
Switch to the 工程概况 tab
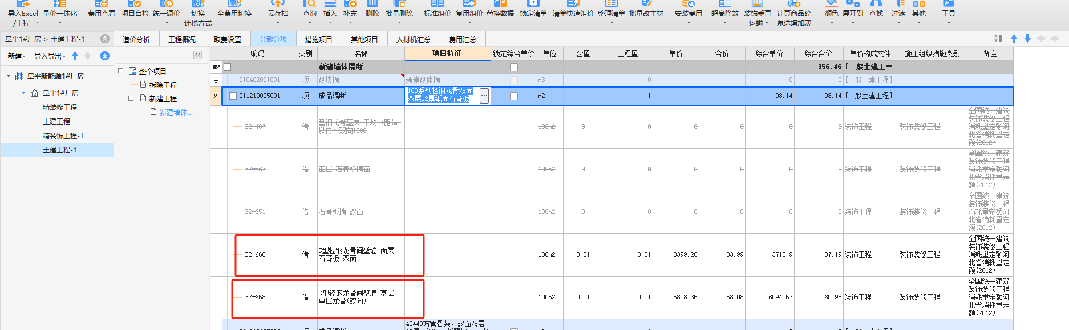click(x=182, y=39)
